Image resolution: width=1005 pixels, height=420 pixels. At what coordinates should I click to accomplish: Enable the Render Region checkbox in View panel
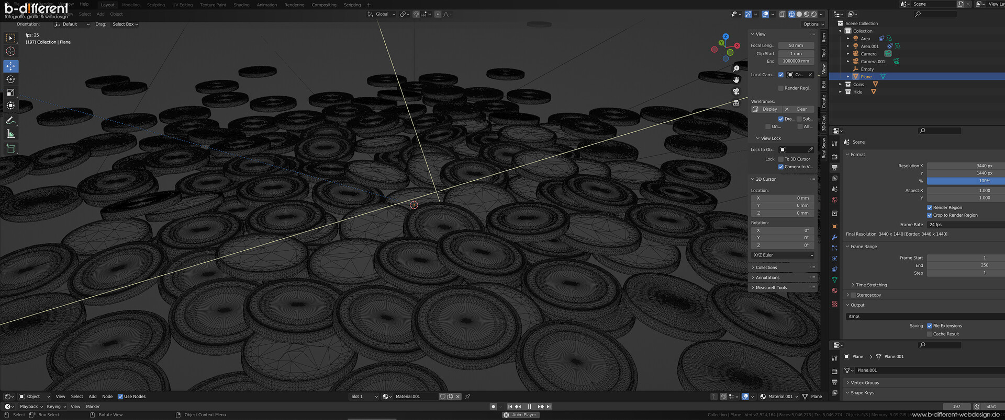click(781, 88)
